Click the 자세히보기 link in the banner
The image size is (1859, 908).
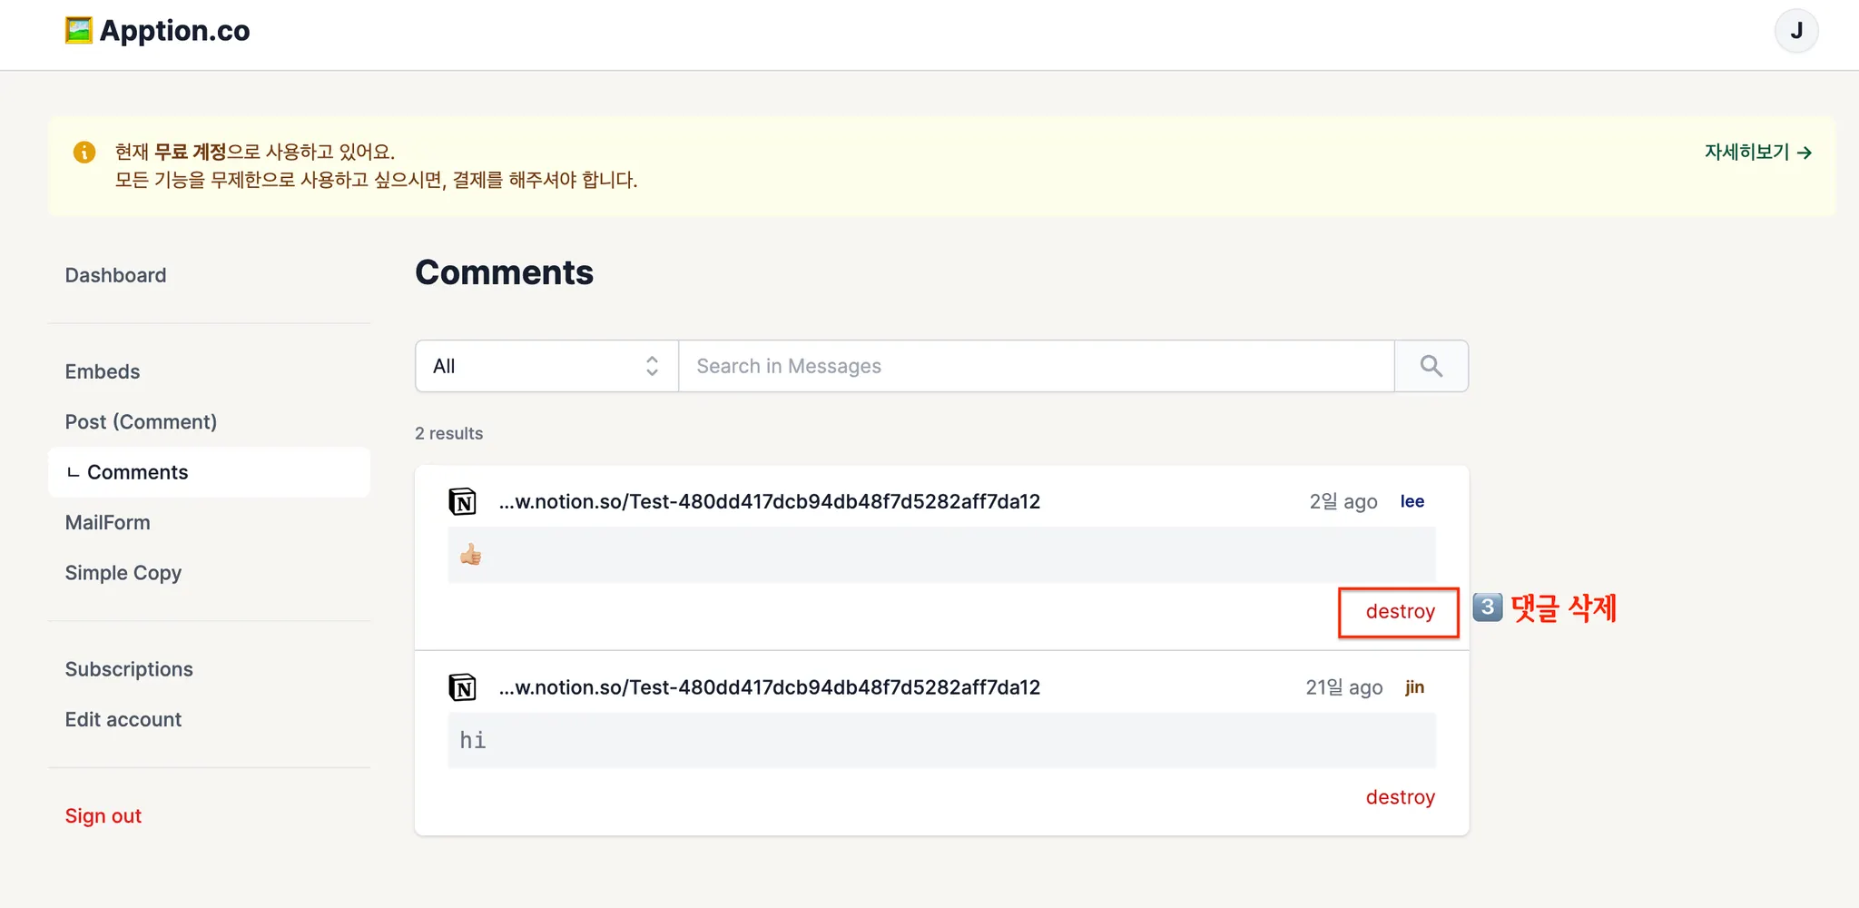click(1757, 153)
